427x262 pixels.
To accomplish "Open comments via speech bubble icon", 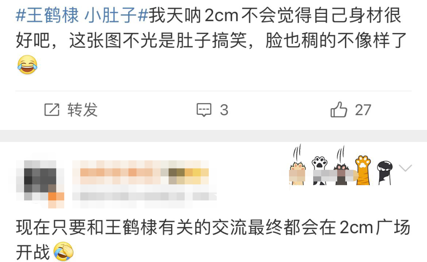I will tap(204, 110).
